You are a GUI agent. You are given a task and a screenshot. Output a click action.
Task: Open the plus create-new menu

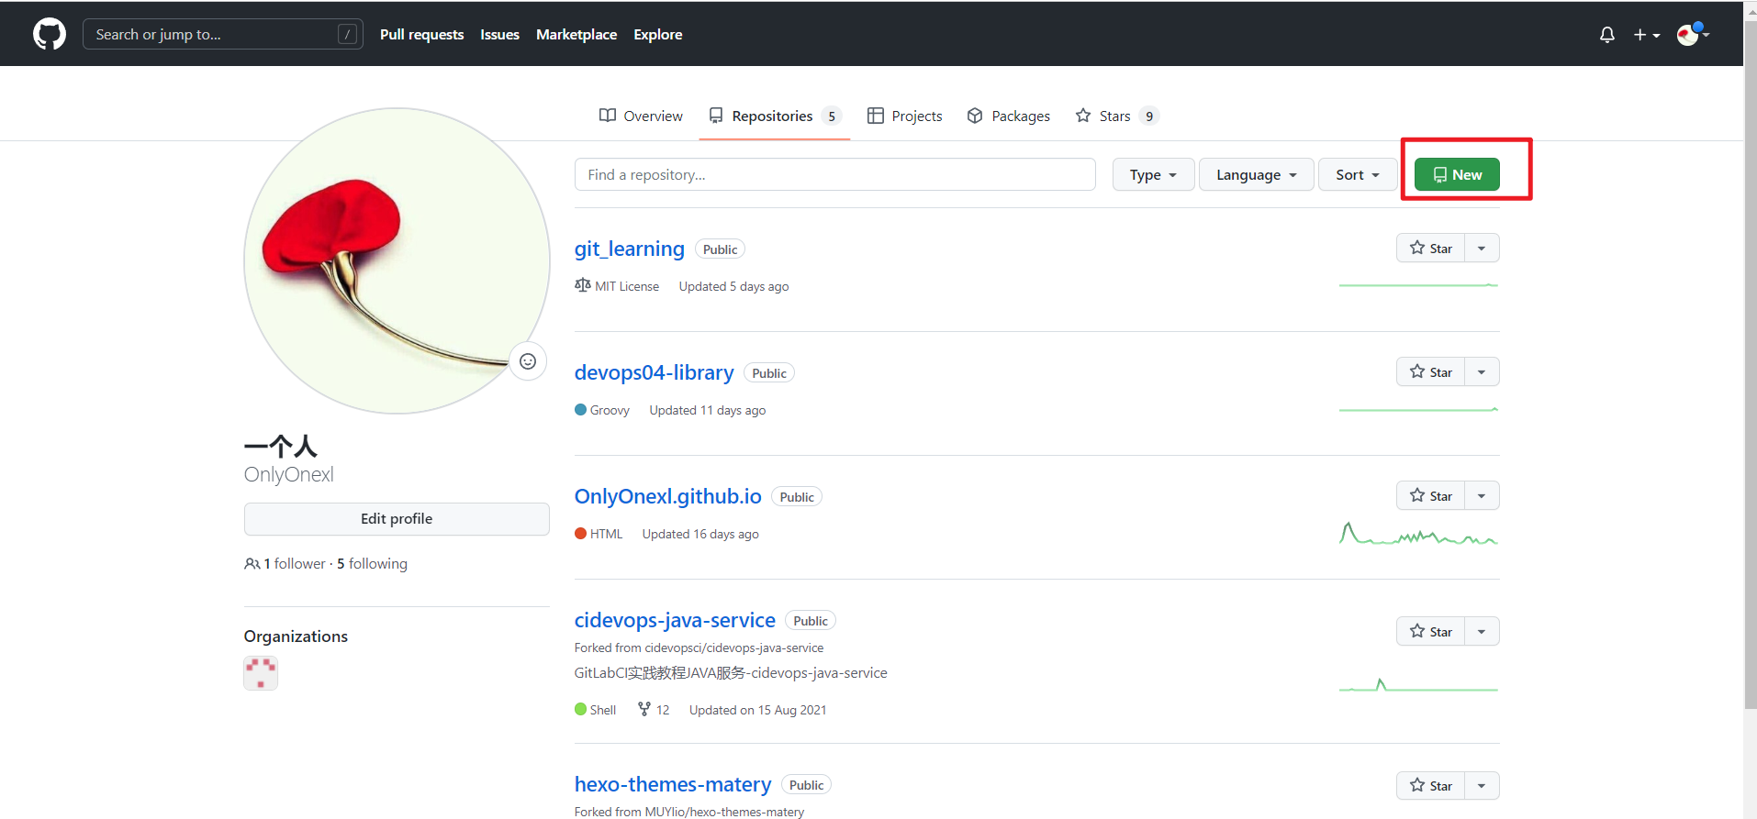point(1647,35)
